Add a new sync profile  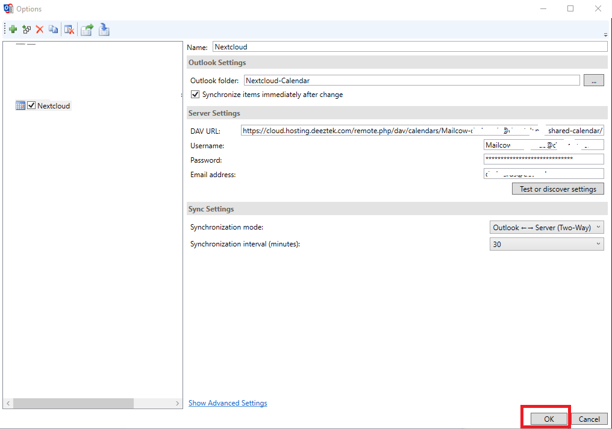(x=13, y=30)
